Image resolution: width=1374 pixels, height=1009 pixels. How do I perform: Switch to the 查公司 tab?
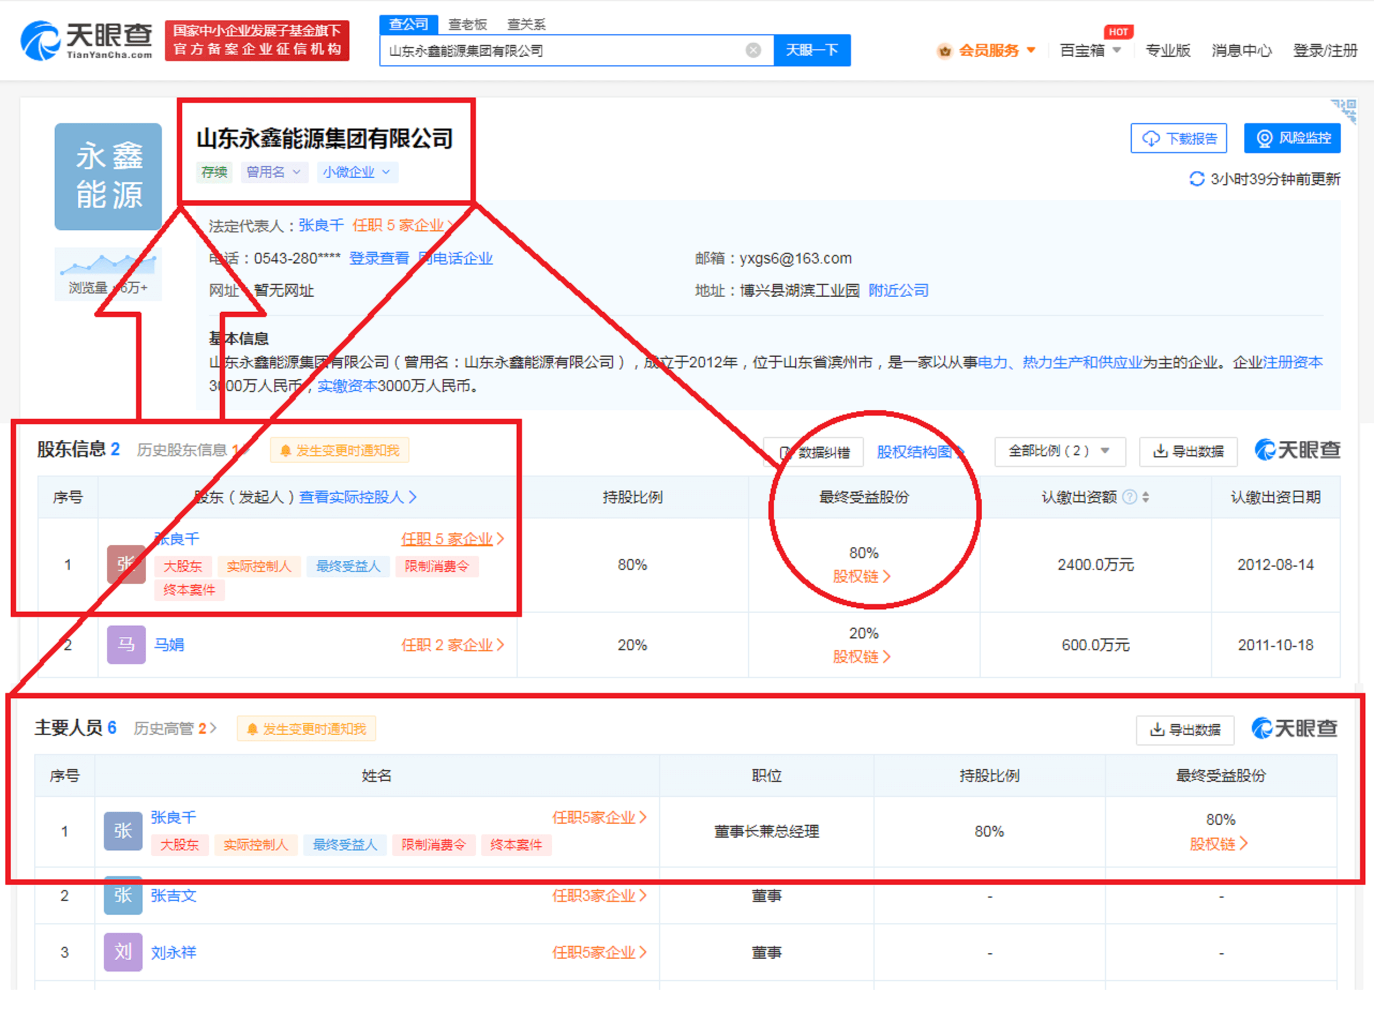pyautogui.click(x=408, y=25)
